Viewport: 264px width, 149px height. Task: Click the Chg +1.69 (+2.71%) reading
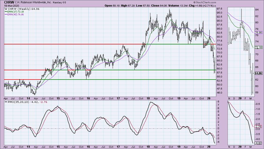tap(202, 6)
